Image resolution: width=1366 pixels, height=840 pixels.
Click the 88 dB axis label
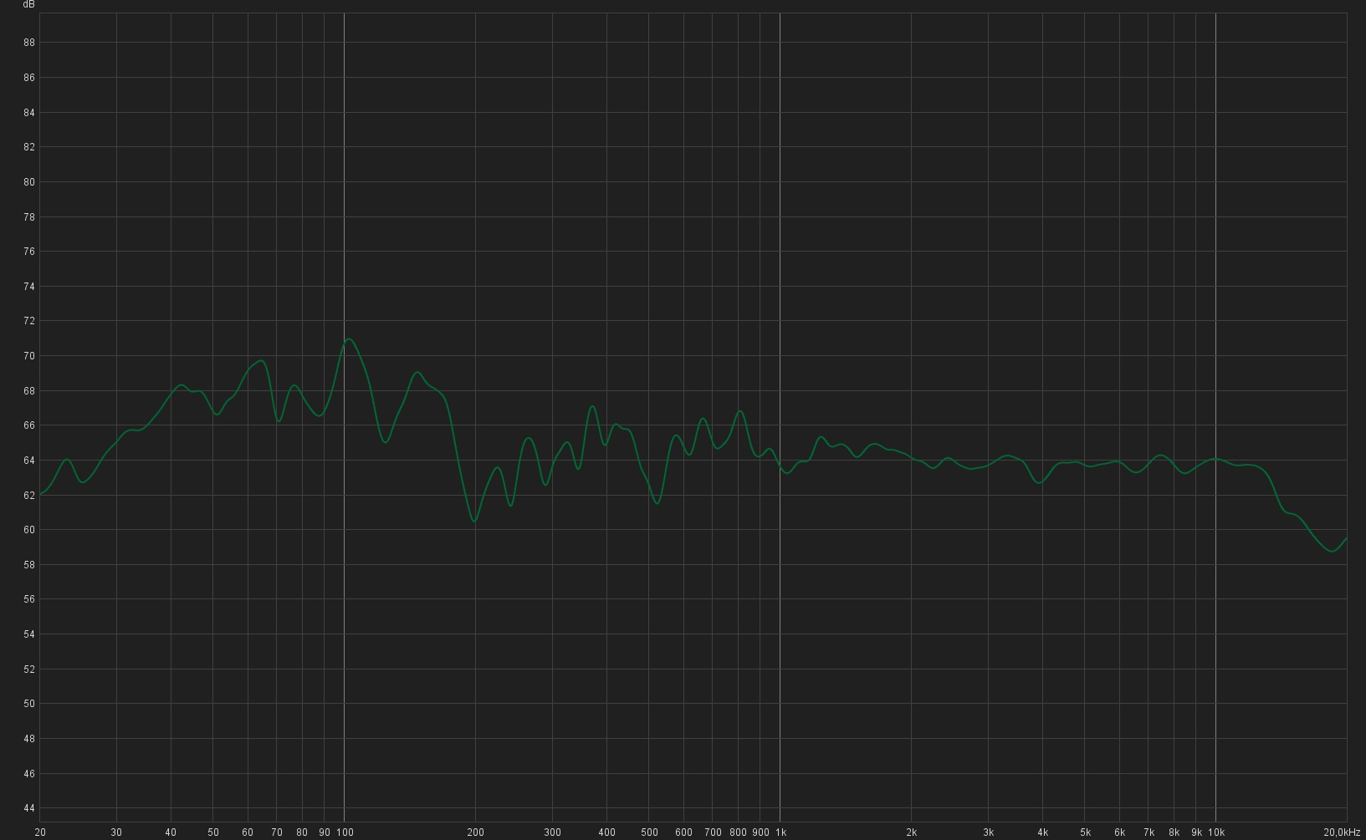[x=29, y=43]
